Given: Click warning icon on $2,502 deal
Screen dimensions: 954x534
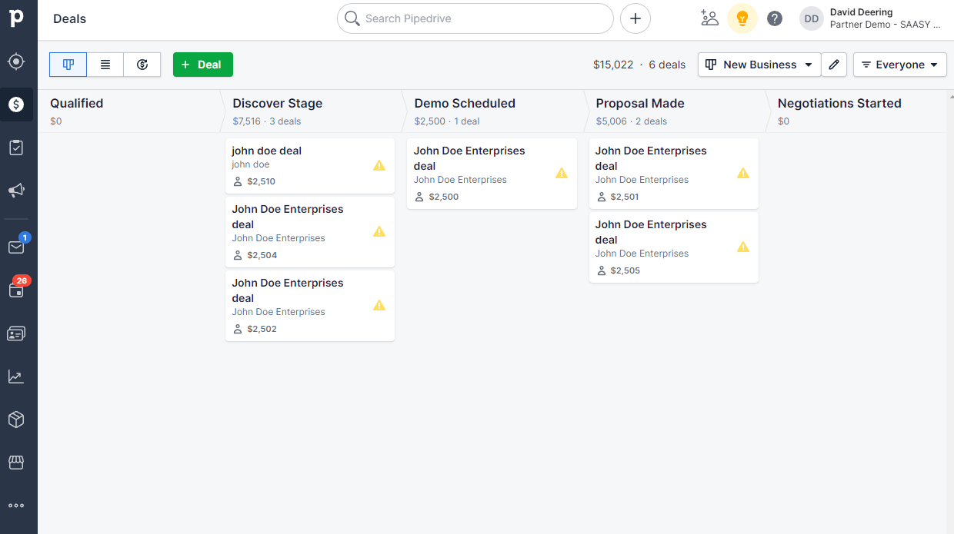Looking at the screenshot, I should [x=379, y=305].
